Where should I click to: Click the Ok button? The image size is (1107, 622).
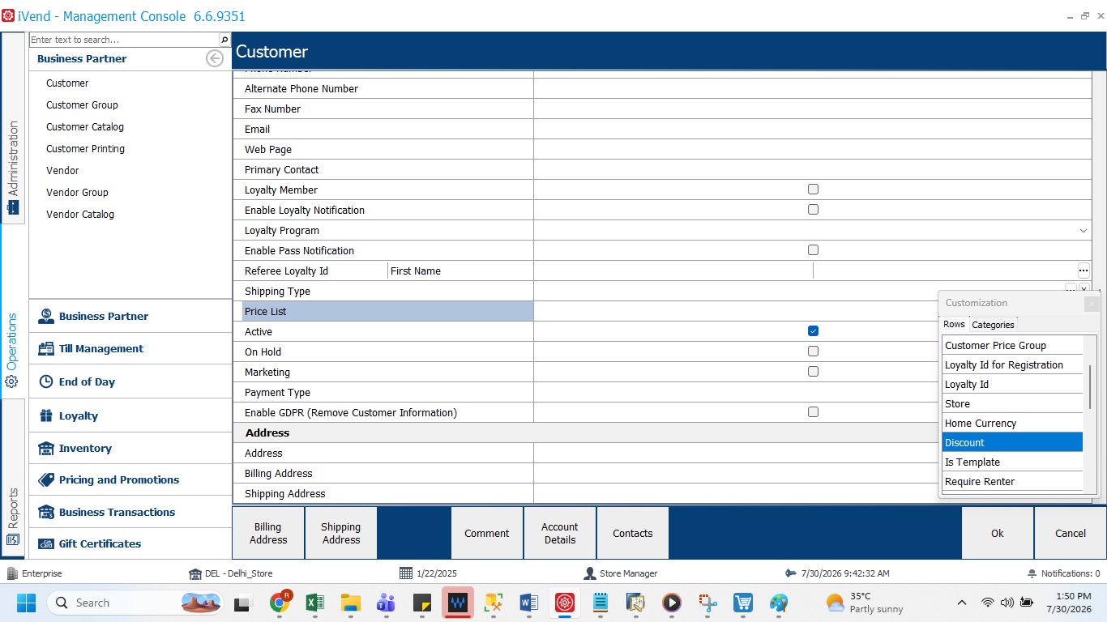click(x=998, y=533)
